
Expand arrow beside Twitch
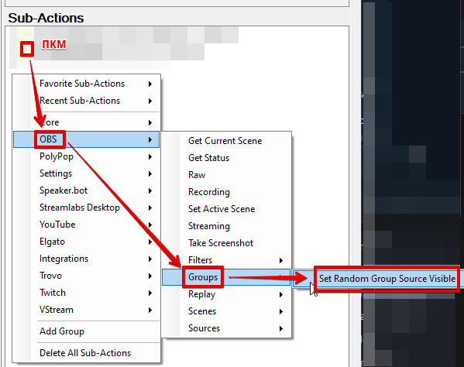[x=150, y=293]
